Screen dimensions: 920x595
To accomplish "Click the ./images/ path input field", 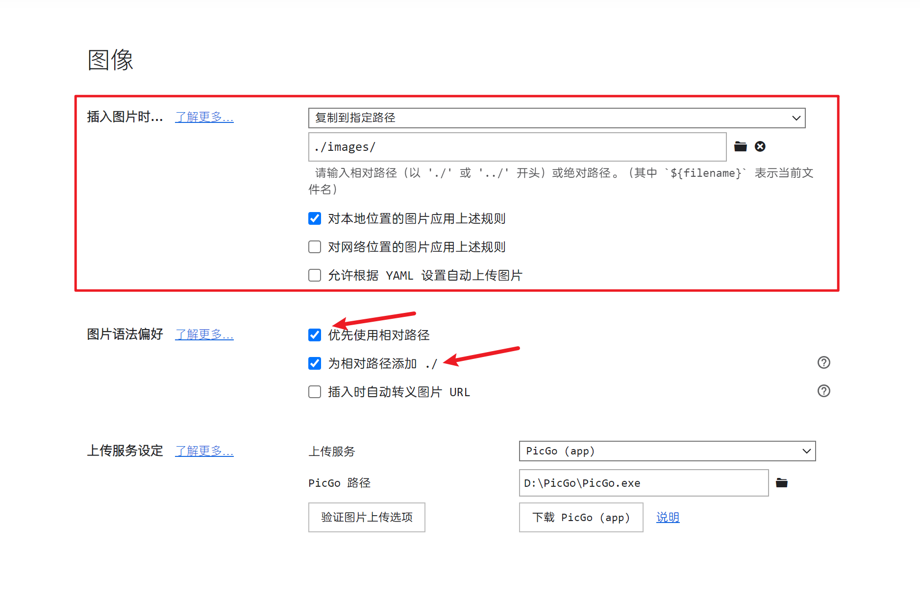I will pos(517,147).
